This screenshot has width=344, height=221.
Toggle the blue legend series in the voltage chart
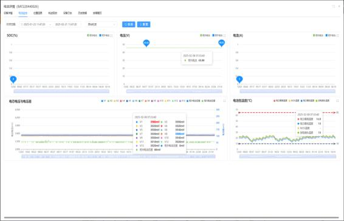pos(218,35)
